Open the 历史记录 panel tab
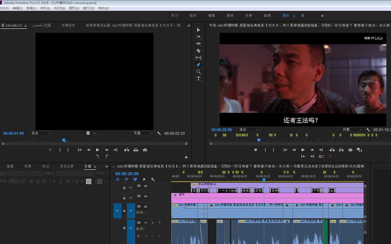The width and height of the screenshot is (391, 244). click(x=67, y=167)
